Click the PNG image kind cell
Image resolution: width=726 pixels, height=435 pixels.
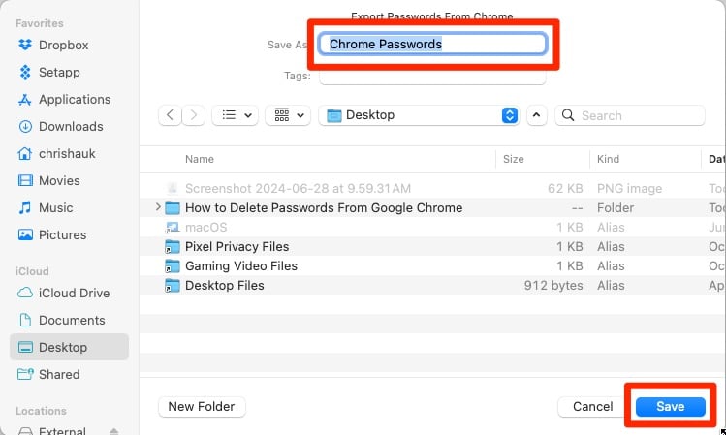click(629, 188)
